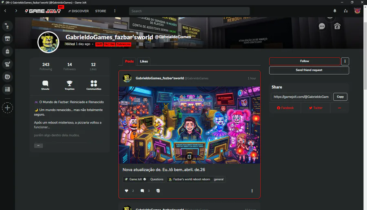
Task: Click the 'He / Him' profile tag
Action: tap(109, 44)
